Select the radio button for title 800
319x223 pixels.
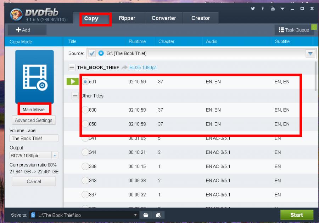tap(85, 110)
